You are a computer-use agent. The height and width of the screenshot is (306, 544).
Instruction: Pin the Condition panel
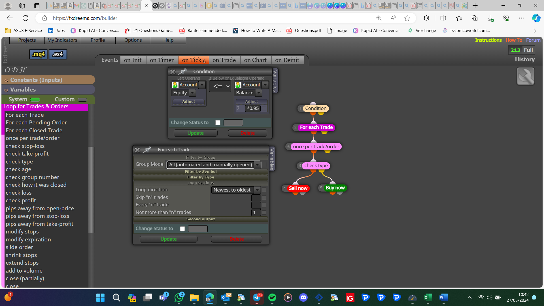182,71
